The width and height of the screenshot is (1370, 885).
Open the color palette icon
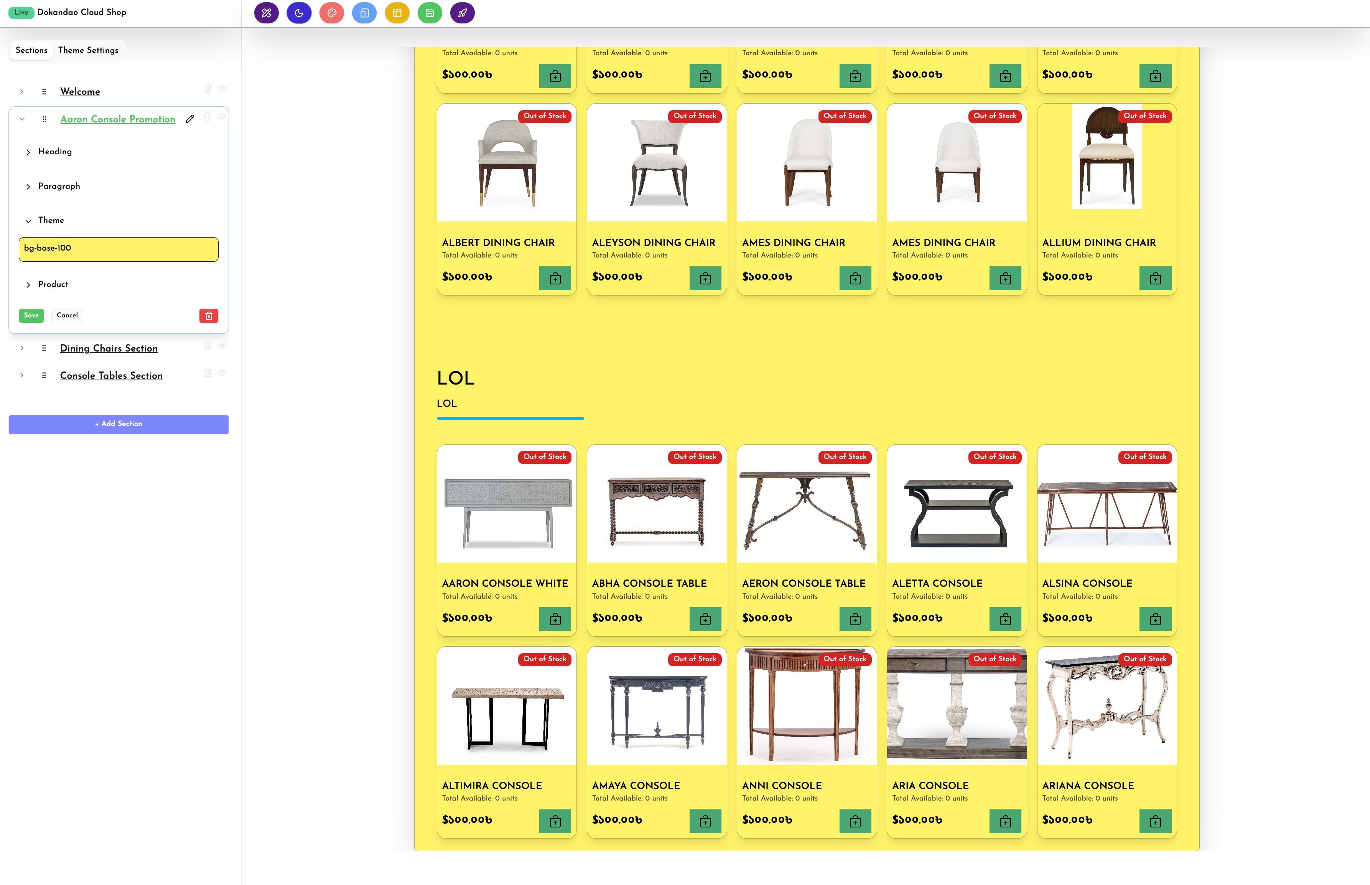coord(331,13)
